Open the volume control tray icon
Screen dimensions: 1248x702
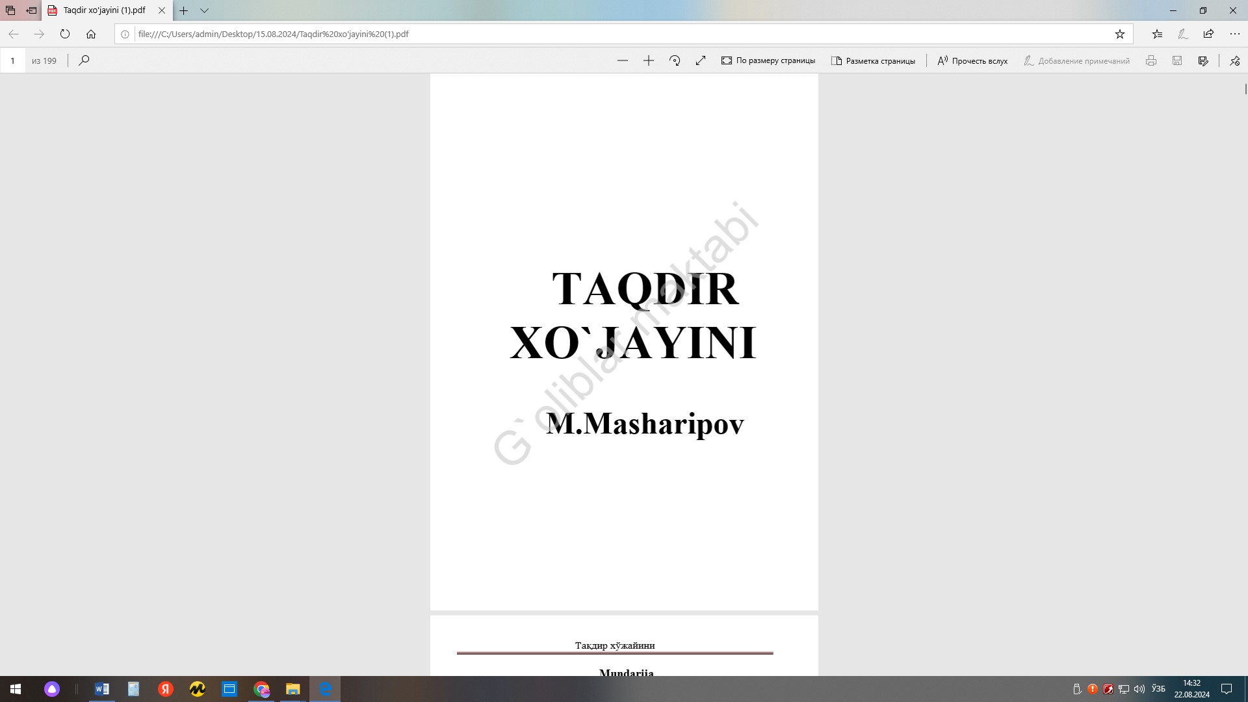click(1139, 689)
